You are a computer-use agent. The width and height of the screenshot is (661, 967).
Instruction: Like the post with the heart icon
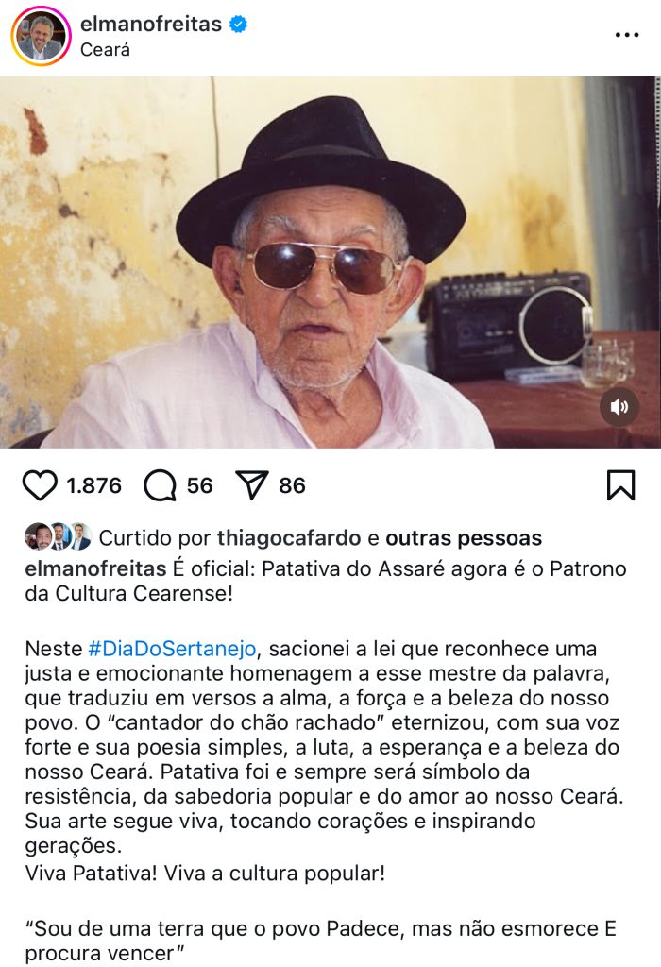pyautogui.click(x=40, y=485)
